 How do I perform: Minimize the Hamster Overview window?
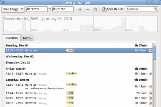pyautogui.click(x=148, y=2)
